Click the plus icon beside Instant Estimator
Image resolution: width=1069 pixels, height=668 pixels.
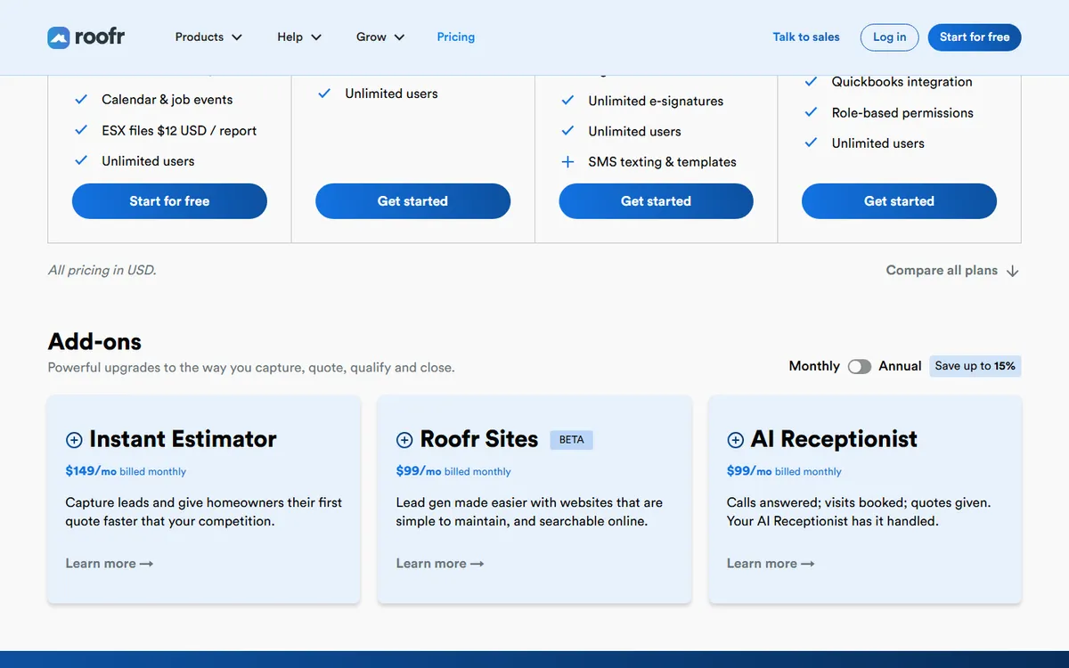[74, 440]
